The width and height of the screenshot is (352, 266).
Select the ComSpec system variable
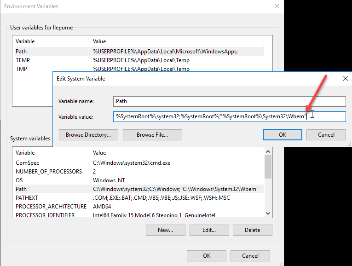pyautogui.click(x=139, y=163)
